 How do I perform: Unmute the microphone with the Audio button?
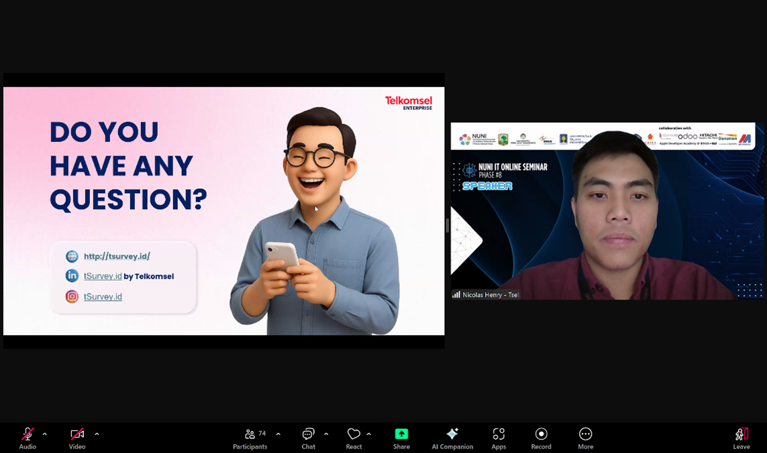pos(28,438)
